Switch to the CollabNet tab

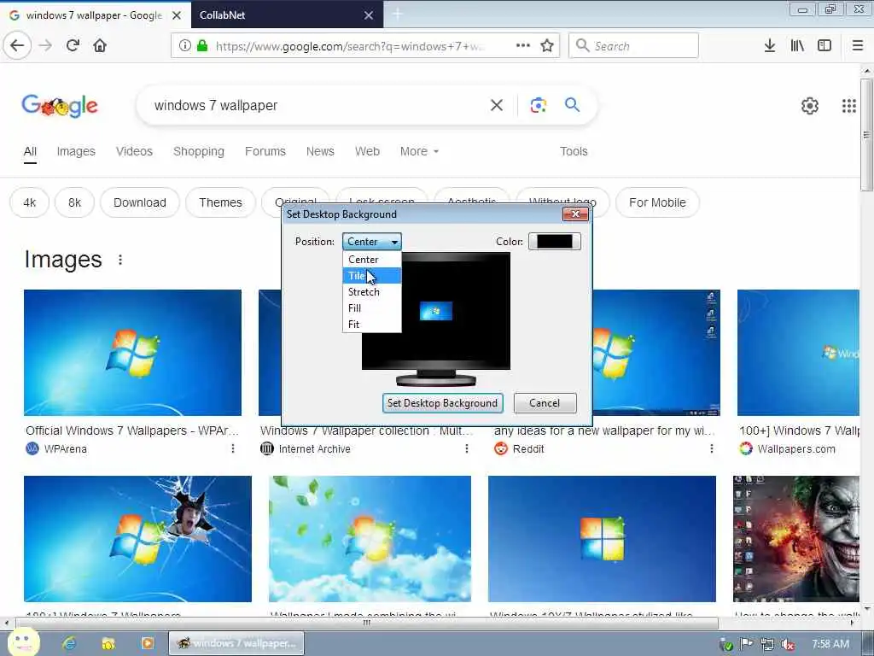tap(279, 15)
